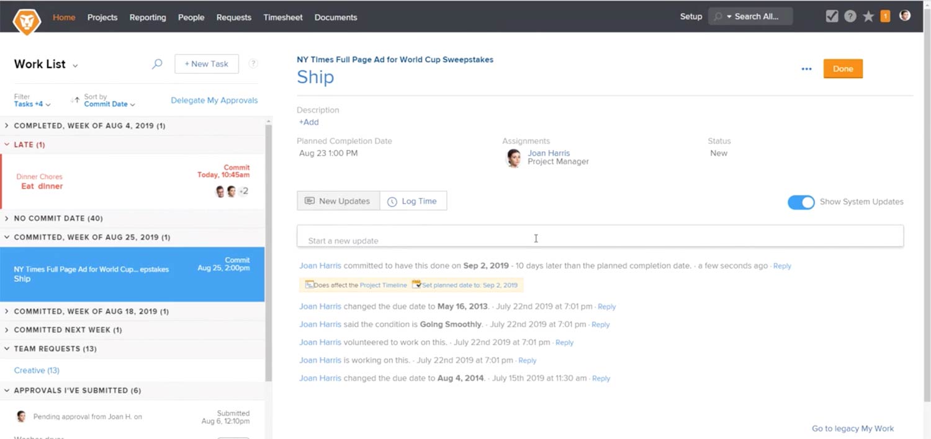Open the three-dot more options menu

[806, 69]
